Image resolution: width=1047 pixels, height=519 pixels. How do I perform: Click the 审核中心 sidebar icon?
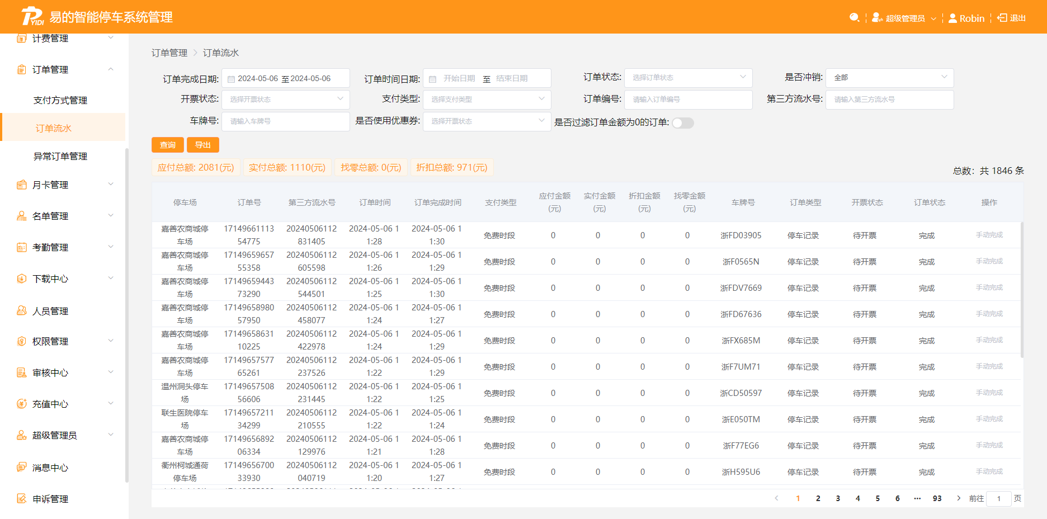22,372
